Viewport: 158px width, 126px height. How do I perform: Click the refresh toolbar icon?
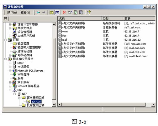tap(76, 13)
